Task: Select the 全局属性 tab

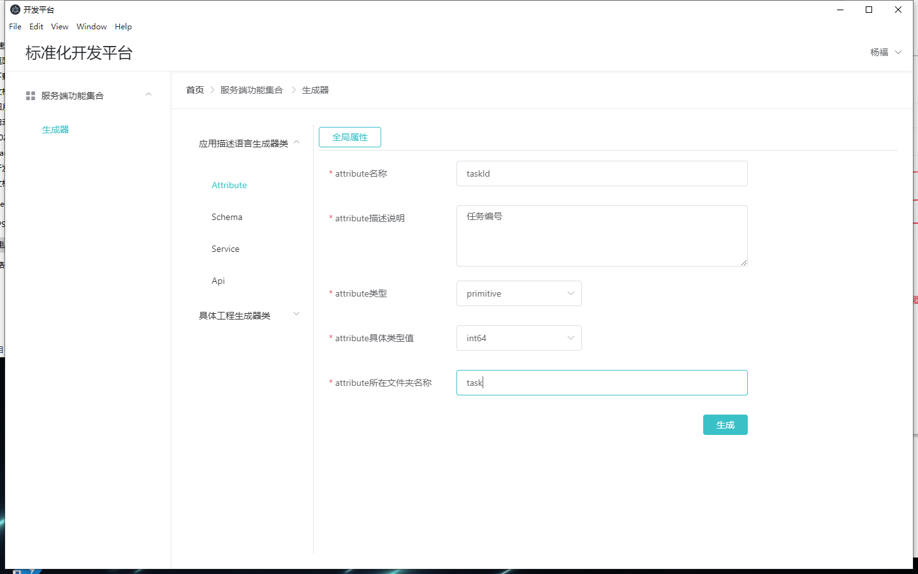Action: coord(350,137)
